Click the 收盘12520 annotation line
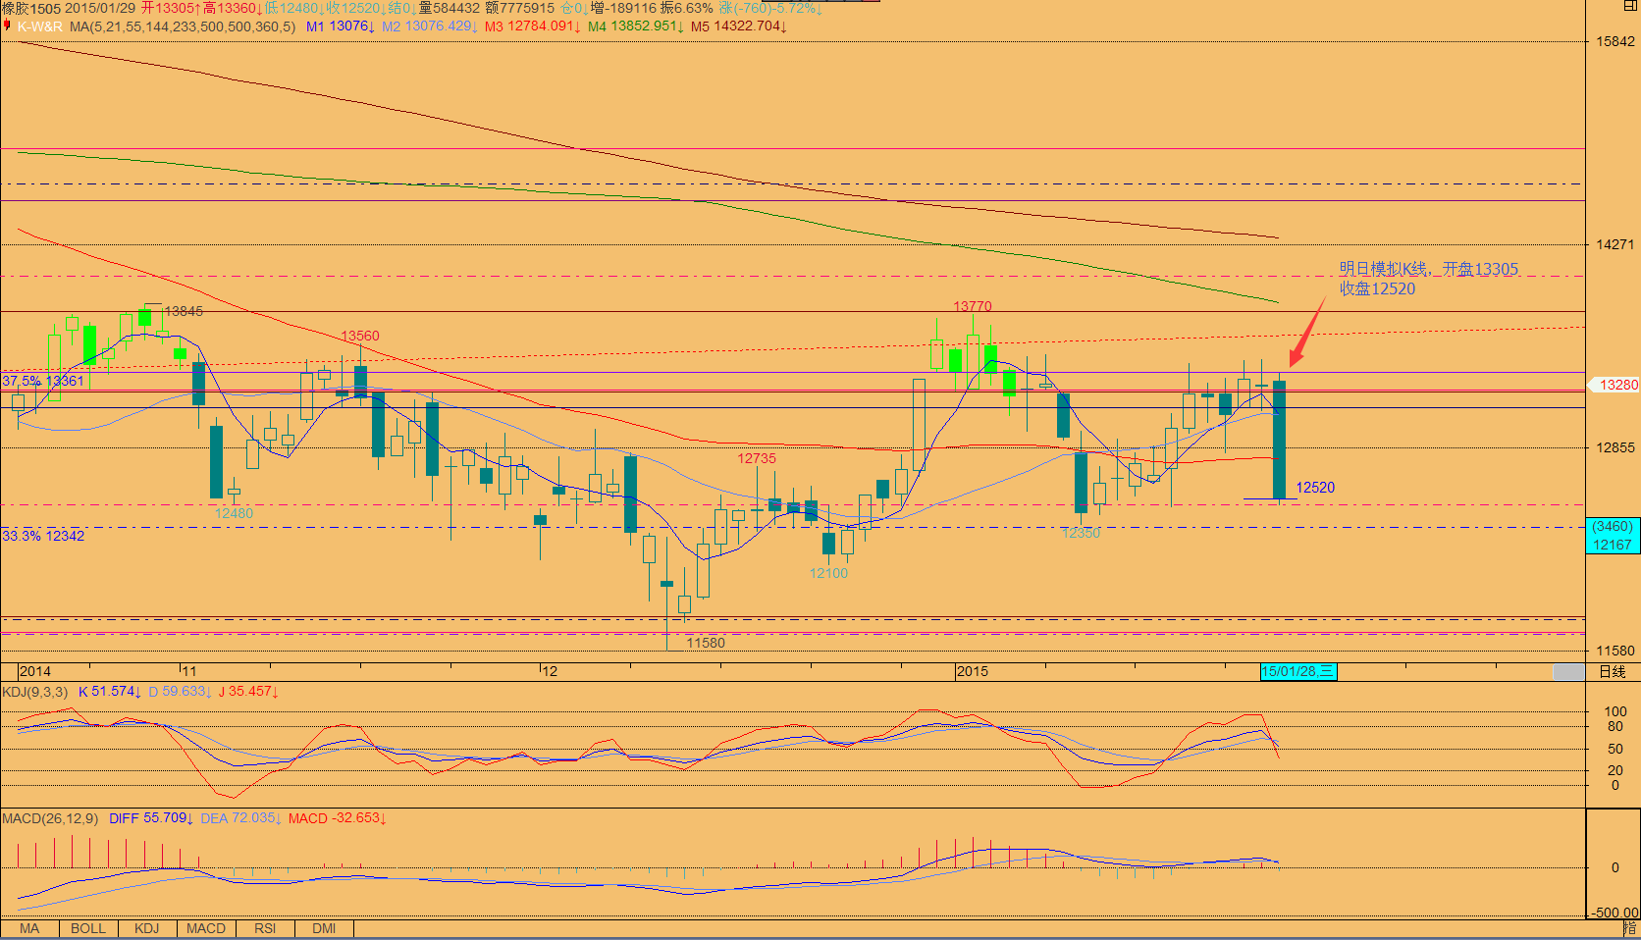The width and height of the screenshot is (1641, 940). 1378,288
